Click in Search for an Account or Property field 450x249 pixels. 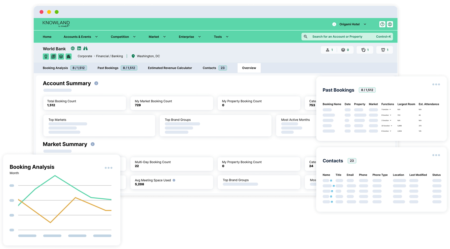click(x=347, y=37)
